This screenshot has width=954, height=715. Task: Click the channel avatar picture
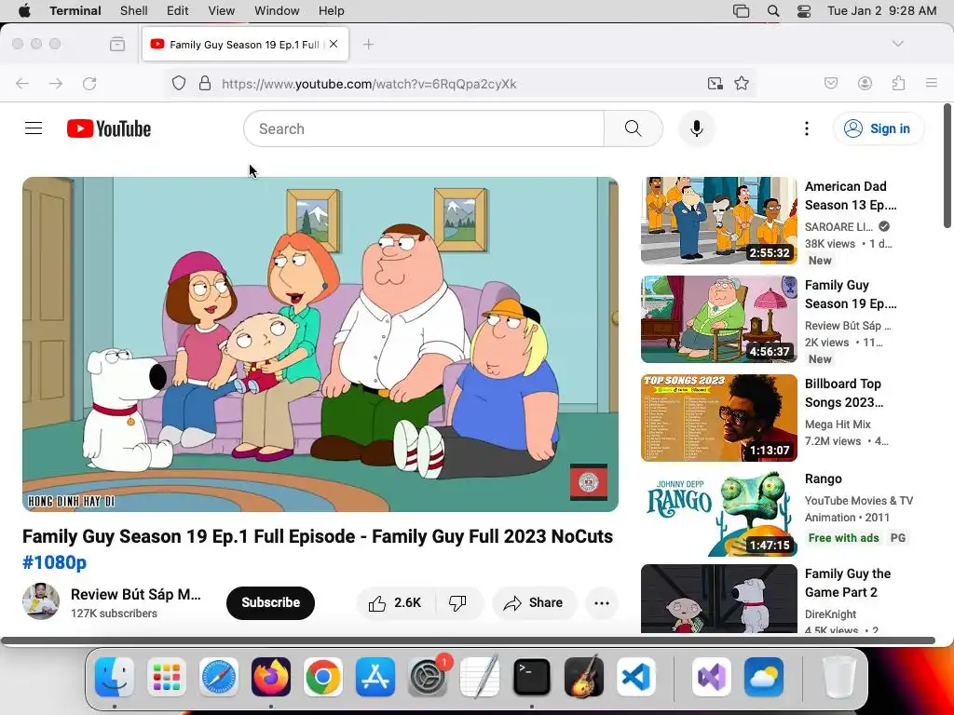tap(41, 601)
